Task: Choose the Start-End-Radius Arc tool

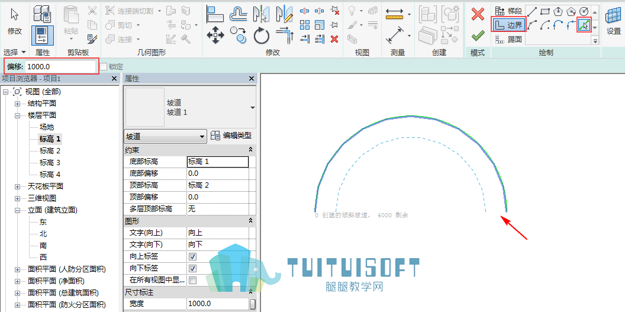Action: tap(531, 25)
